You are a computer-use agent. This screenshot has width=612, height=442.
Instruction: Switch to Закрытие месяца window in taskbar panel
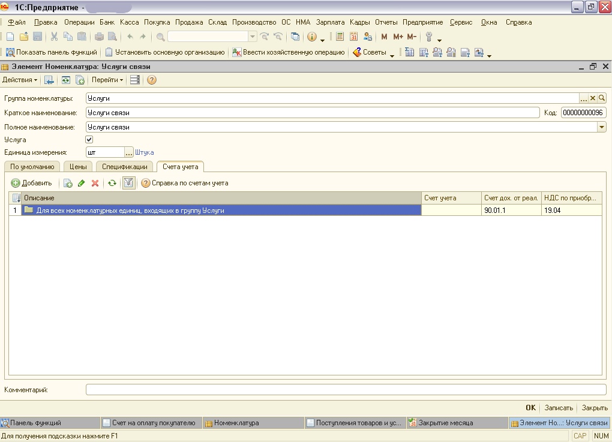click(445, 423)
